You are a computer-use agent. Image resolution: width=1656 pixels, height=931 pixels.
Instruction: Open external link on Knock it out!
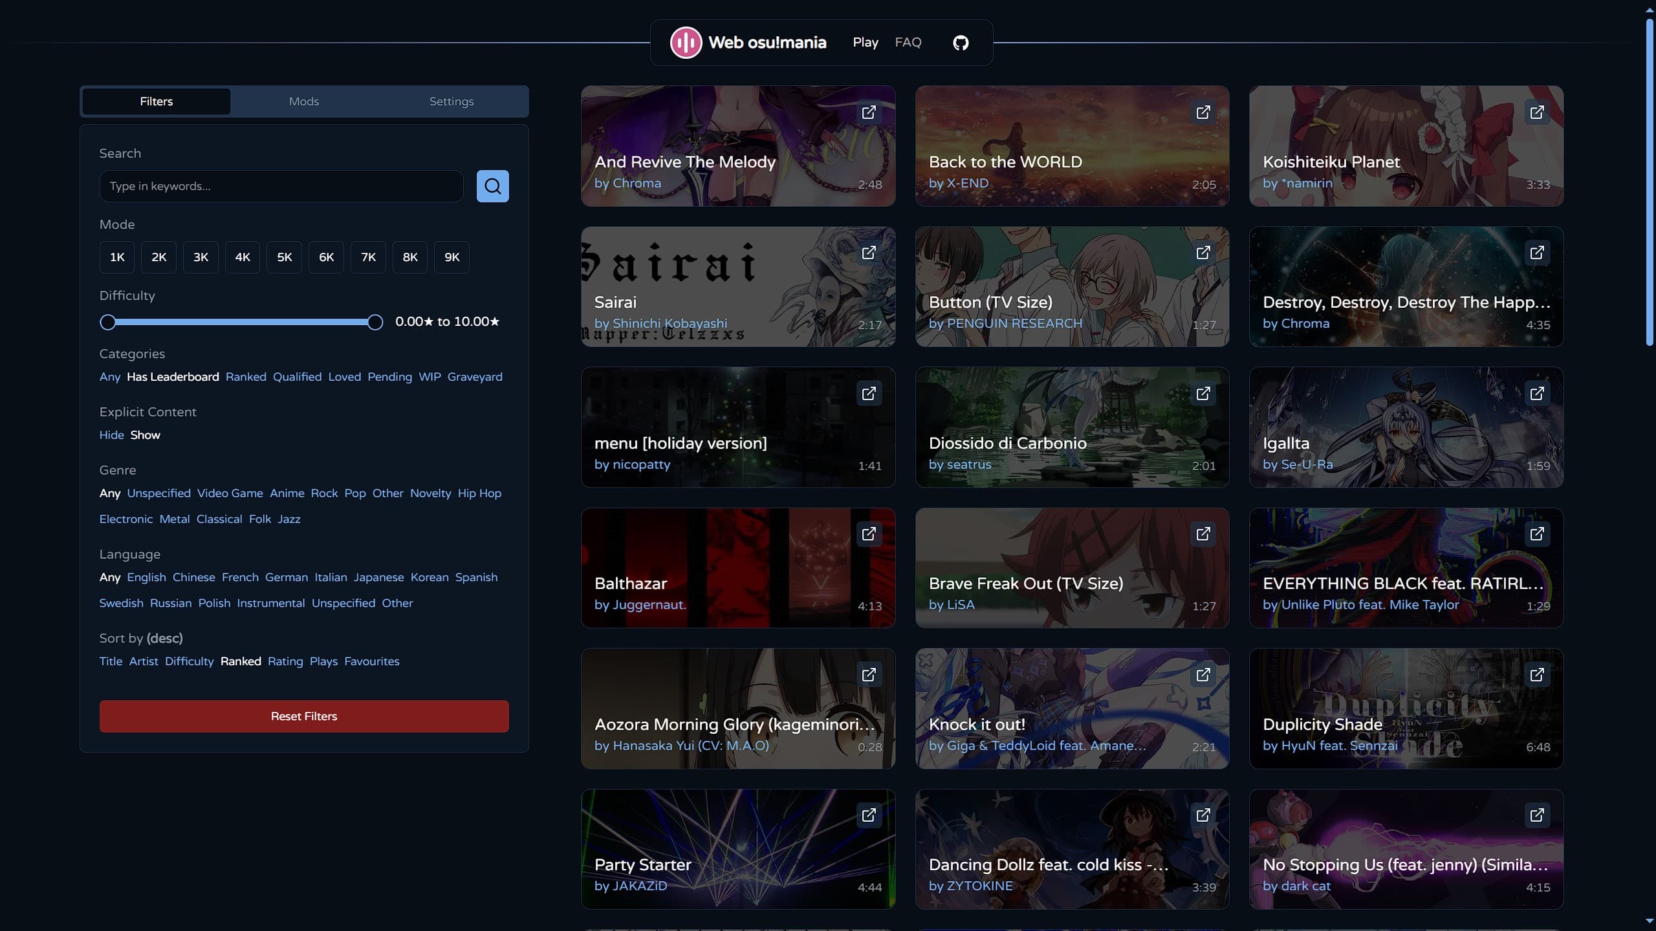pyautogui.click(x=1203, y=675)
